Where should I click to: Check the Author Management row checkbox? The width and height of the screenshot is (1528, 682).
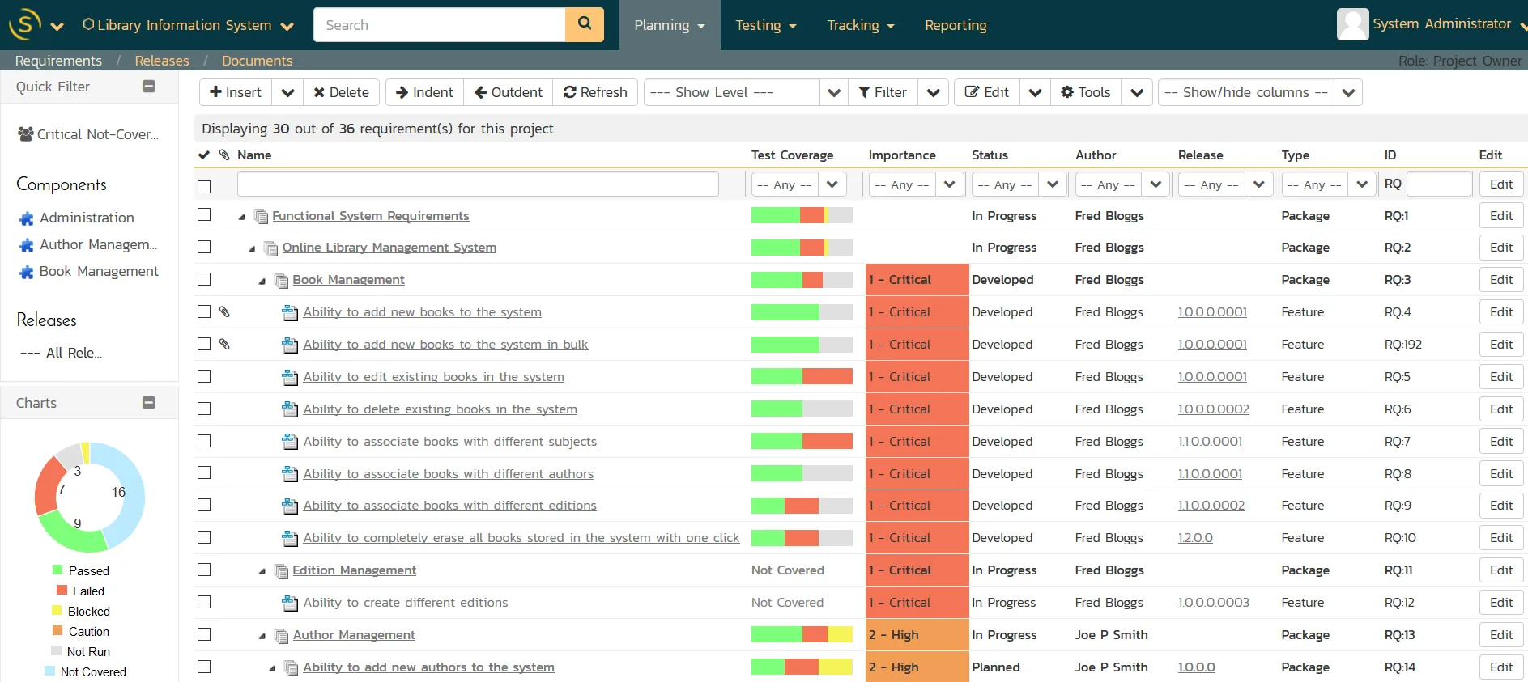(204, 634)
